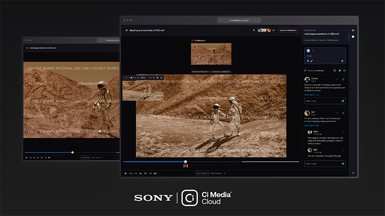The image size is (385, 216).
Task: Click the current timecode field in main player
Action: [201, 173]
